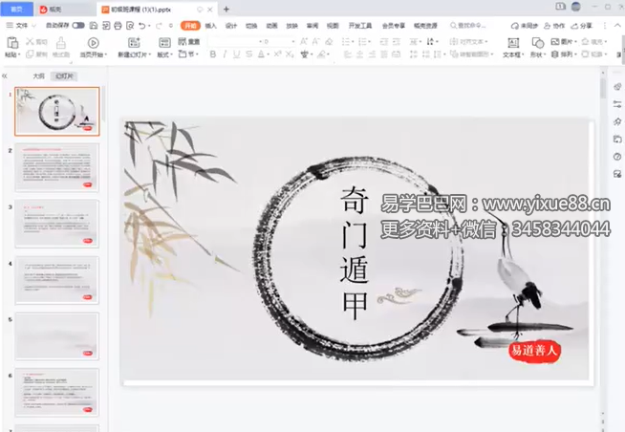Click the New Slide icon
Image resolution: width=625 pixels, height=432 pixels.
point(134,42)
